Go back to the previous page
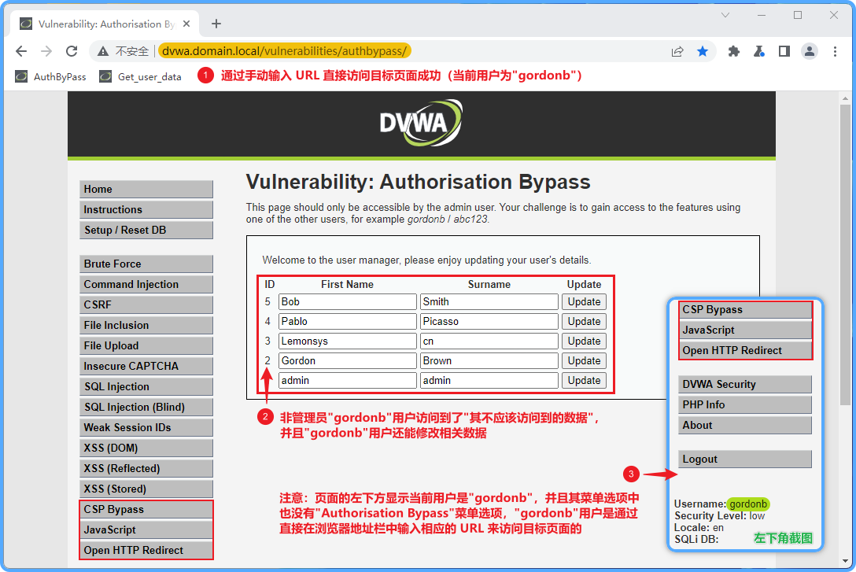Image resolution: width=856 pixels, height=572 pixels. tap(21, 51)
